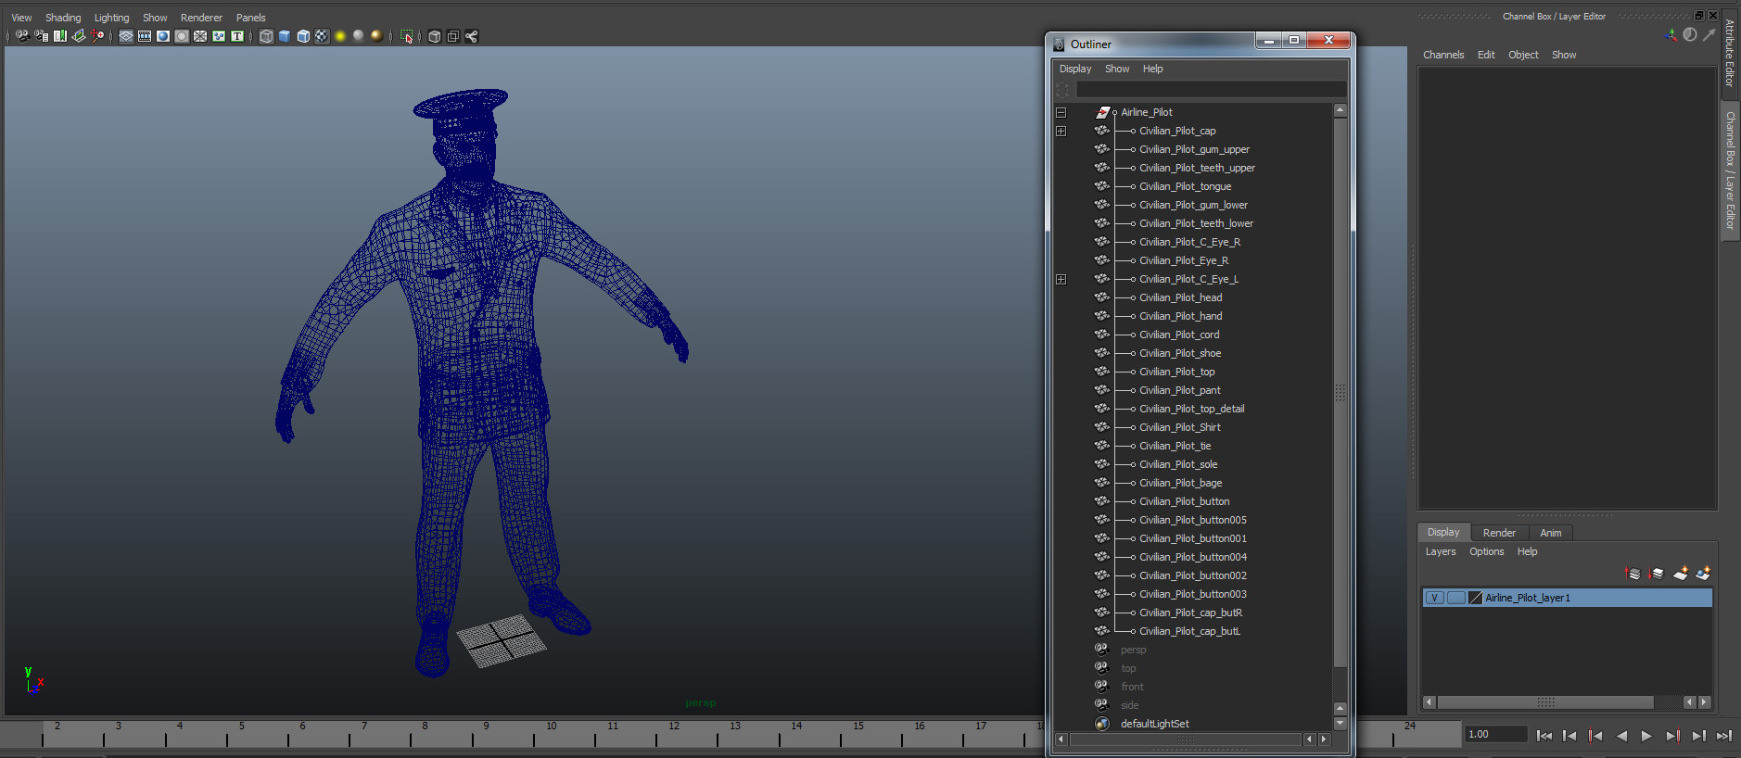This screenshot has width=1741, height=758.
Task: Toggle the Safe Action icon
Action: pos(219,36)
